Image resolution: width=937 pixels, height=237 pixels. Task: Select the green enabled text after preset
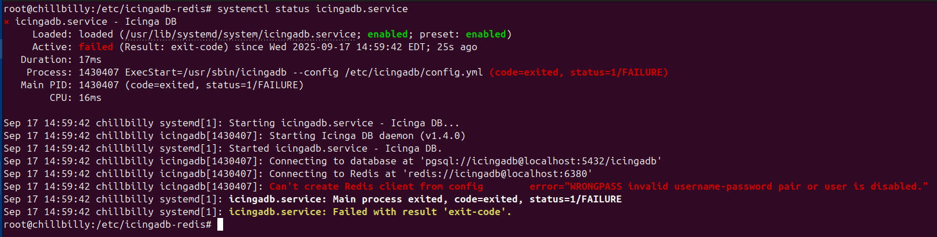click(x=486, y=35)
